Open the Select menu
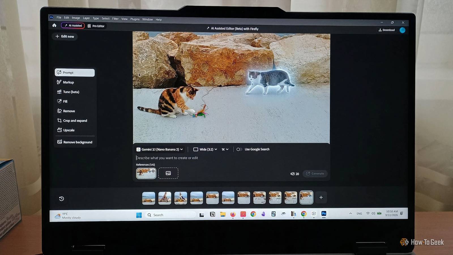 pyautogui.click(x=106, y=18)
